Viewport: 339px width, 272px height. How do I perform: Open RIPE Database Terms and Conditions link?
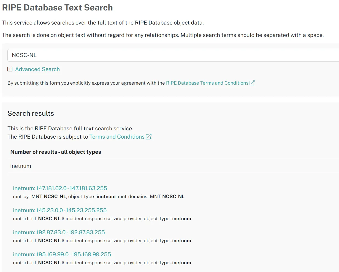(x=207, y=83)
